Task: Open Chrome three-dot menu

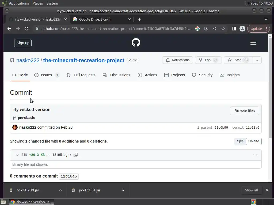Action: pos(266,29)
